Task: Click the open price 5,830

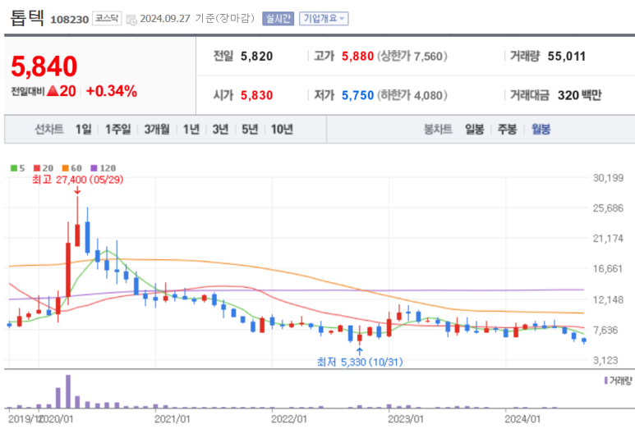Action: (x=257, y=95)
